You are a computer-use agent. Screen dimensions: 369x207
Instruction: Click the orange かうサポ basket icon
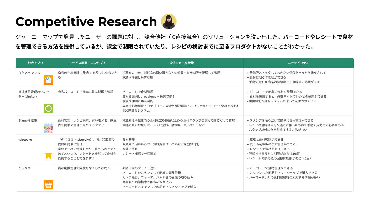[48, 185]
